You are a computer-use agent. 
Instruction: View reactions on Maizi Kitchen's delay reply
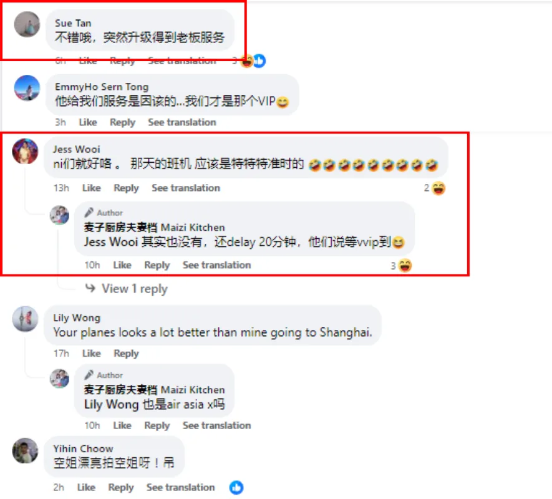(402, 266)
